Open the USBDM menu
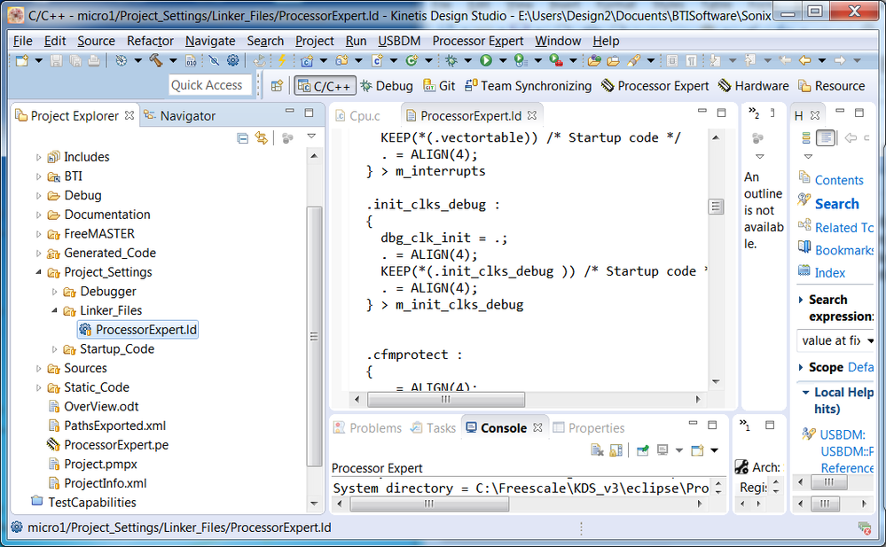Screen dimensions: 886x547 399,41
